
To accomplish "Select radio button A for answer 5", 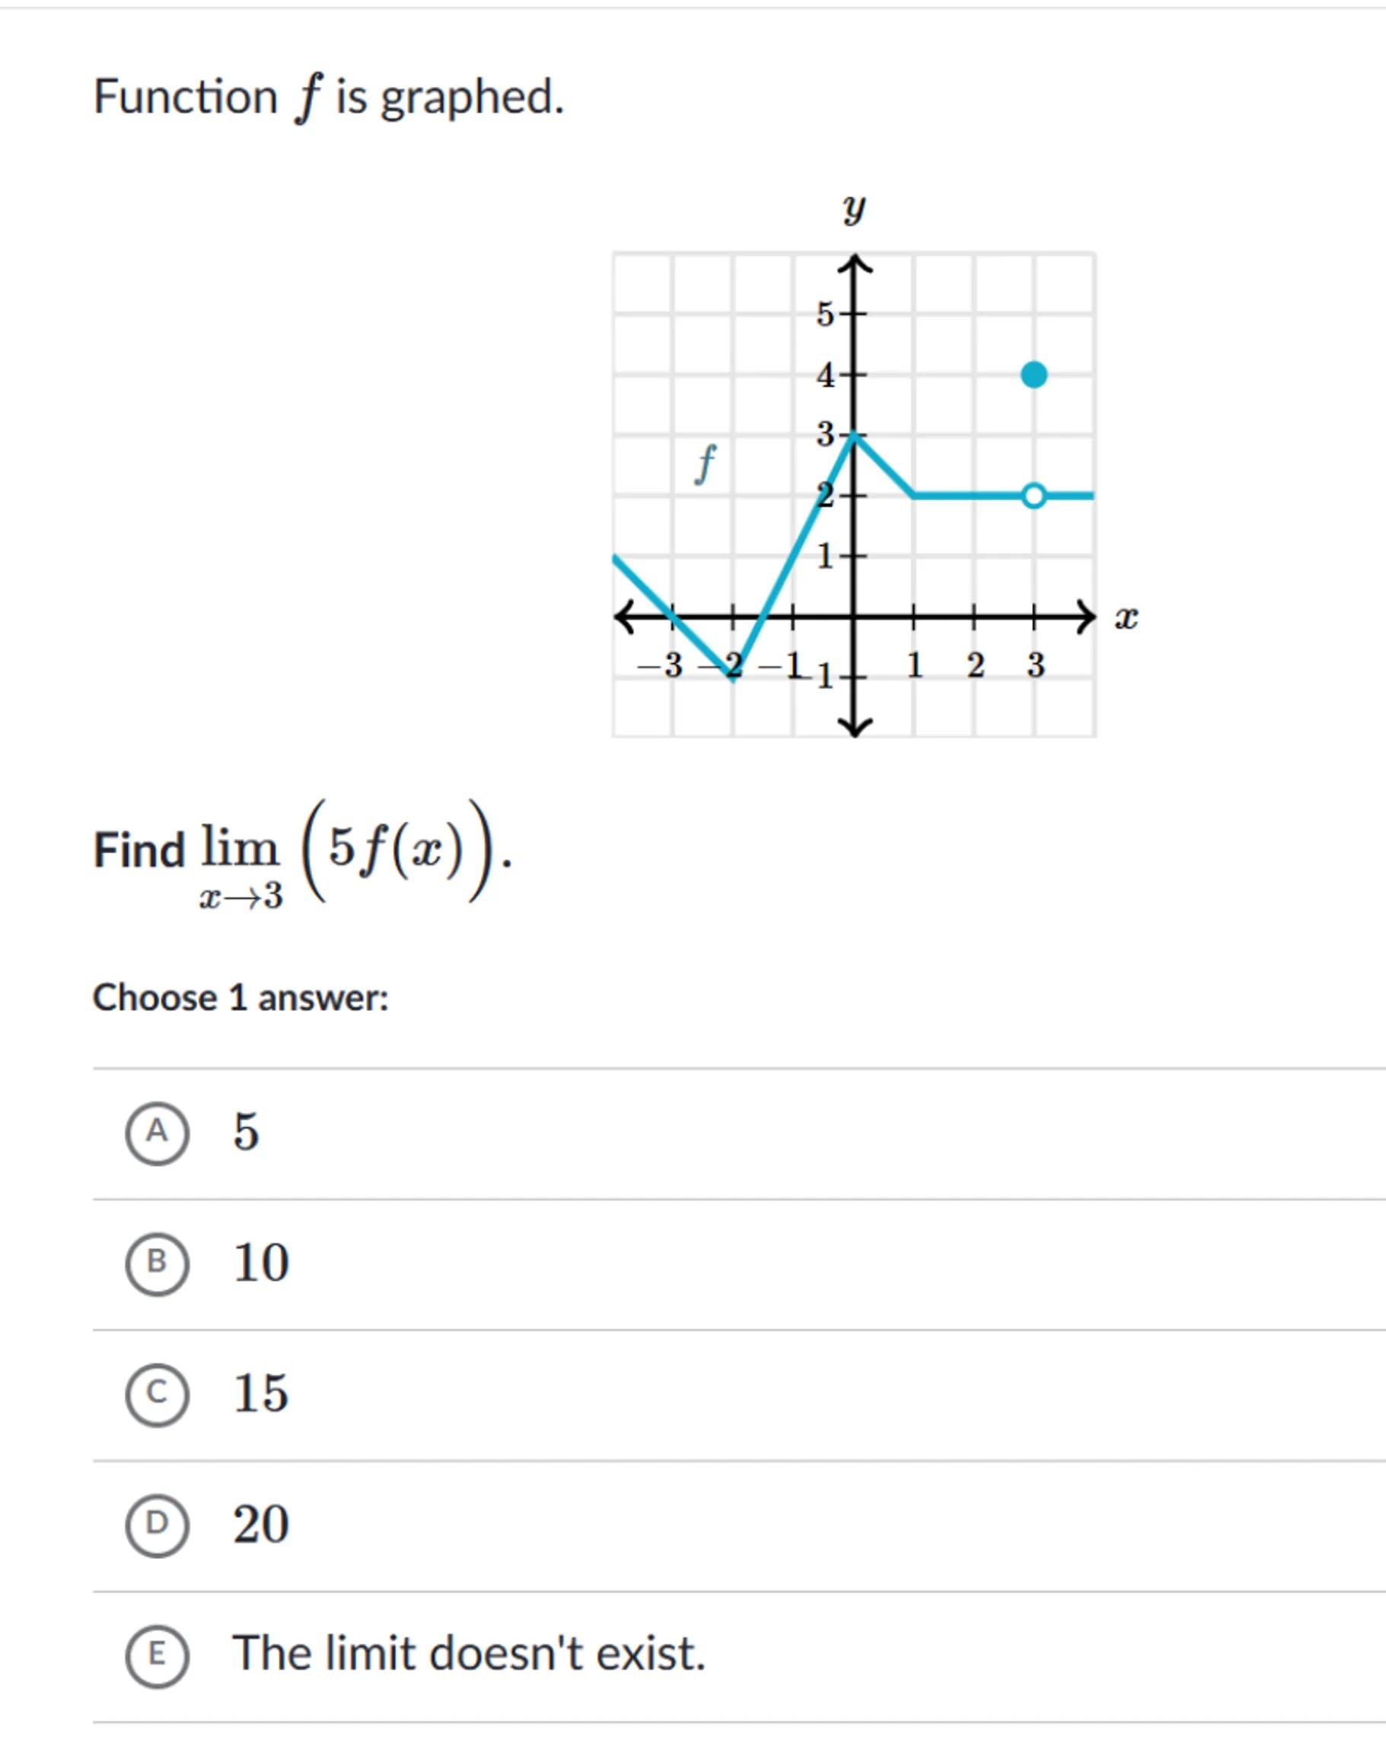I will [157, 1133].
